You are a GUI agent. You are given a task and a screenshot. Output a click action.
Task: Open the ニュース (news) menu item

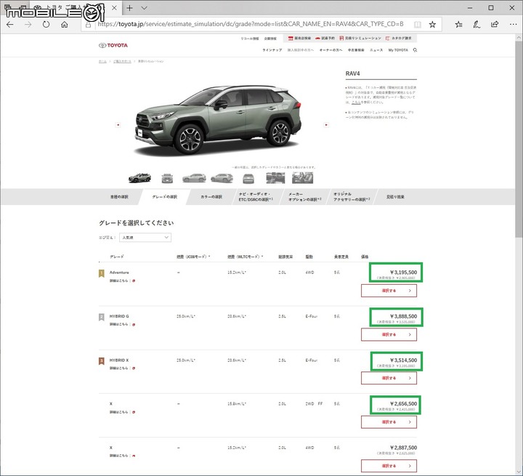(x=376, y=50)
